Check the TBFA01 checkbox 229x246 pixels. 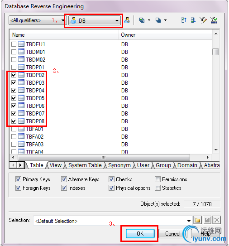tap(14, 129)
